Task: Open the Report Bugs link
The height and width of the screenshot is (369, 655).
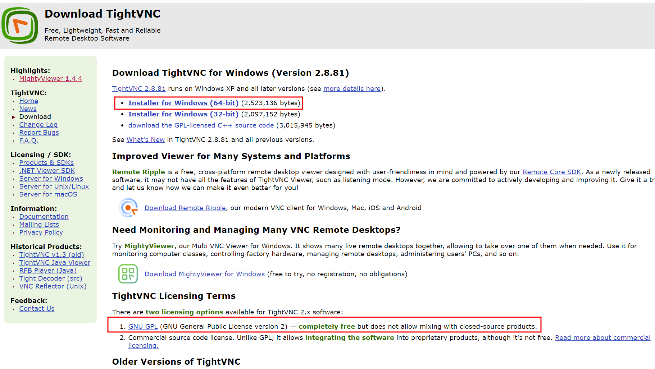Action: tap(39, 133)
